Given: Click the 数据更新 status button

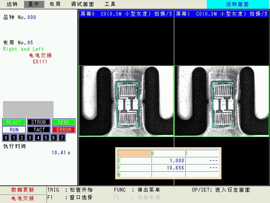Looking at the screenshot, I should pos(23,190).
